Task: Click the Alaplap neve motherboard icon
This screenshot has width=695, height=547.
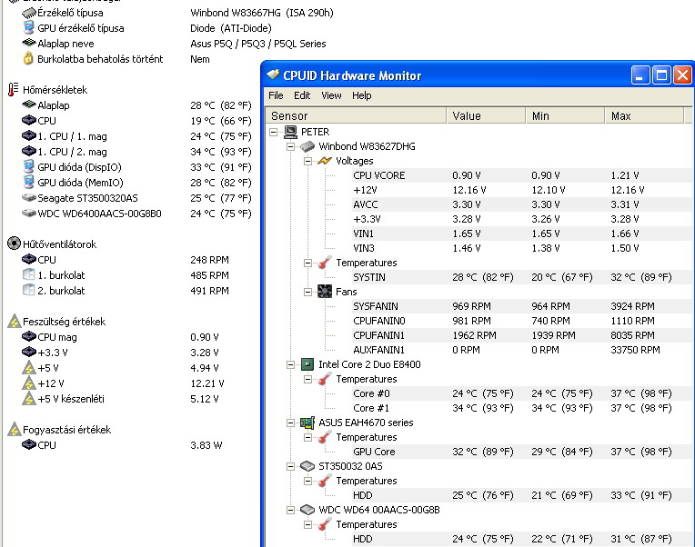Action: click(x=29, y=43)
